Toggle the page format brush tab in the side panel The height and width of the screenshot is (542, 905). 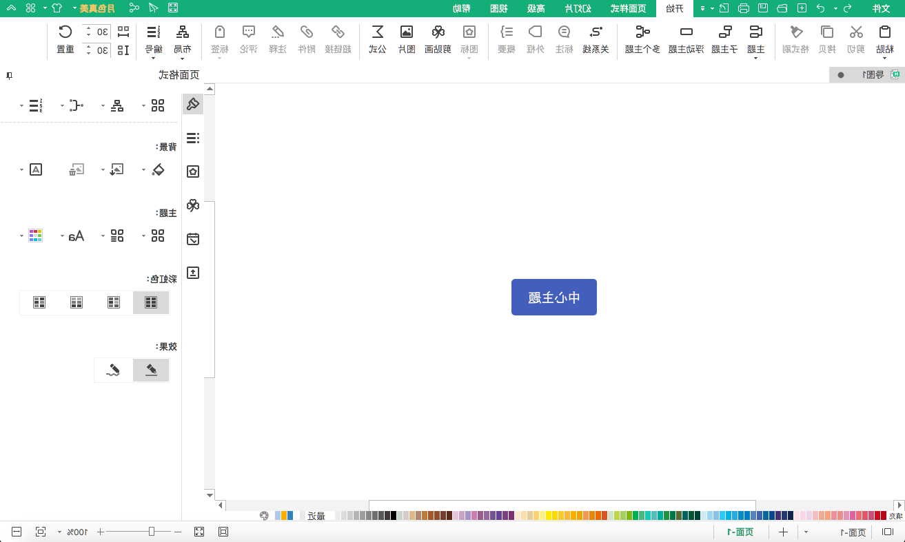pos(193,104)
